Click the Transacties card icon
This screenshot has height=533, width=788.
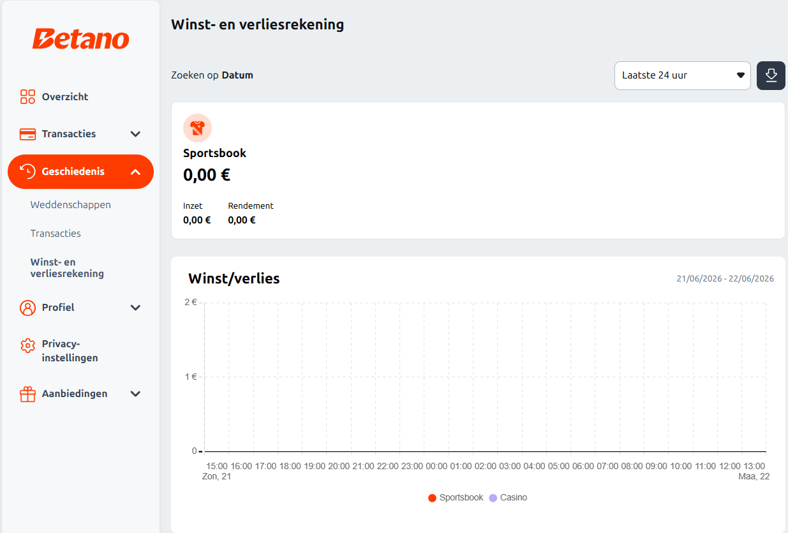27,134
